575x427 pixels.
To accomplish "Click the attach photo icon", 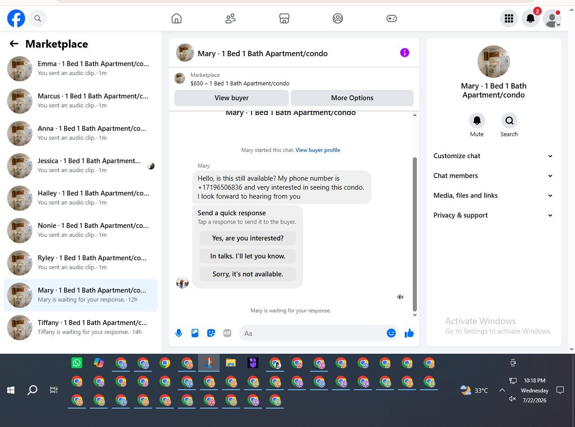I will [195, 333].
